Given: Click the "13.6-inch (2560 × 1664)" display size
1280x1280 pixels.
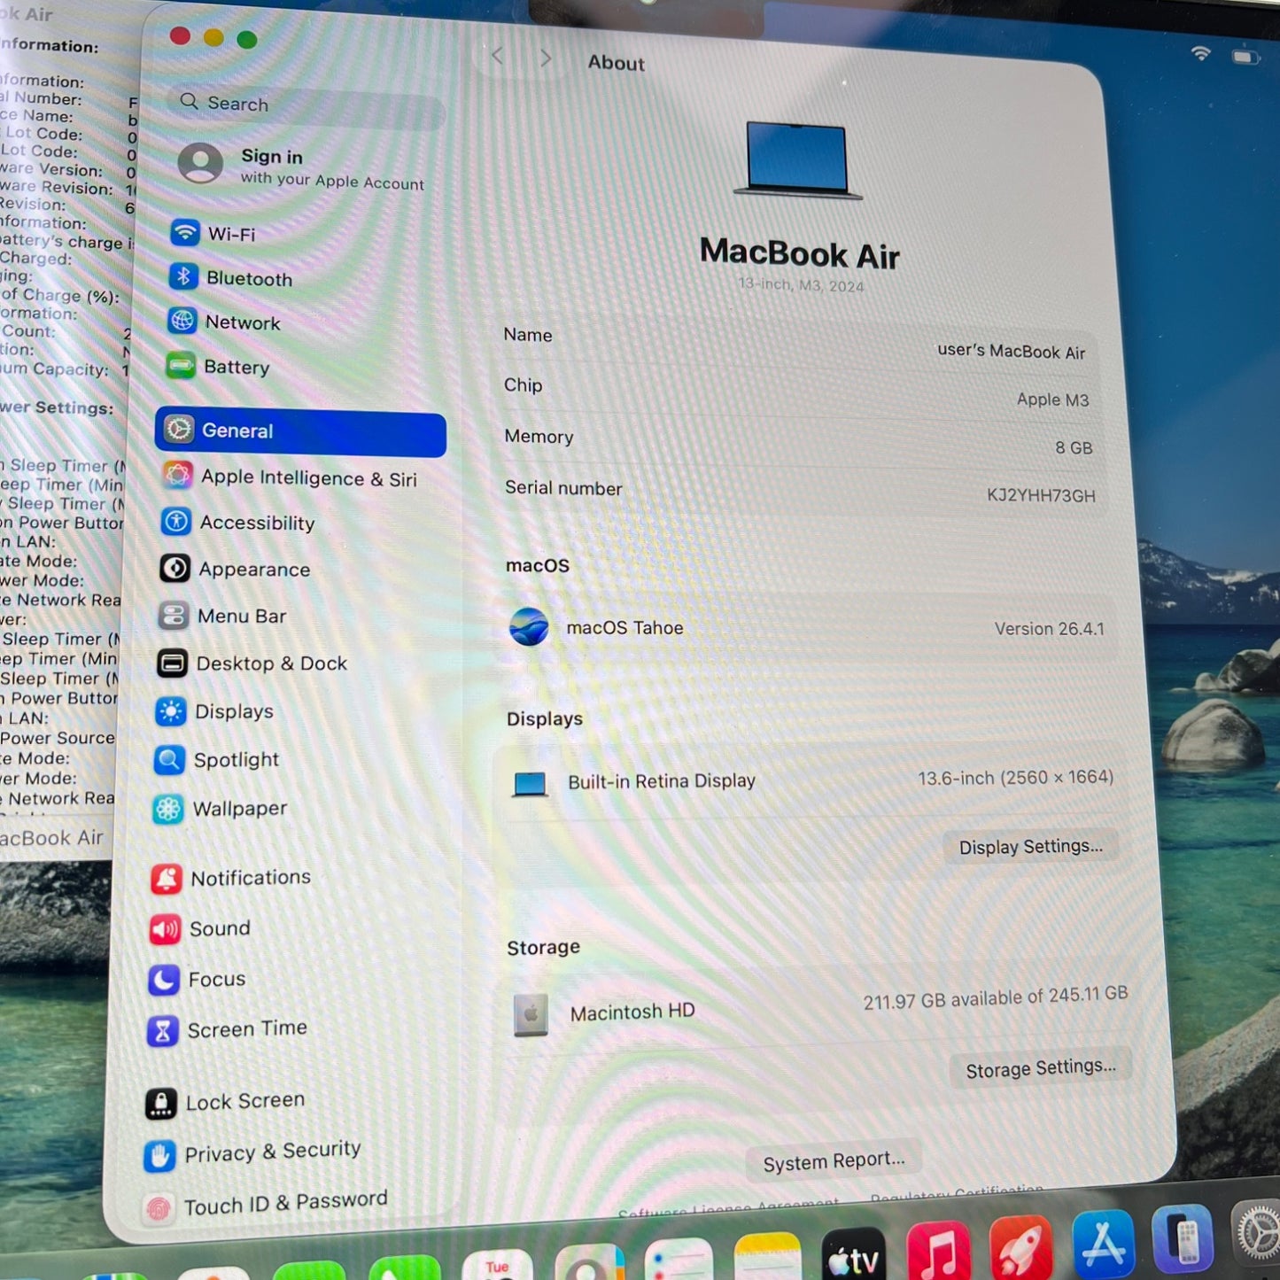Looking at the screenshot, I should coord(1015,778).
